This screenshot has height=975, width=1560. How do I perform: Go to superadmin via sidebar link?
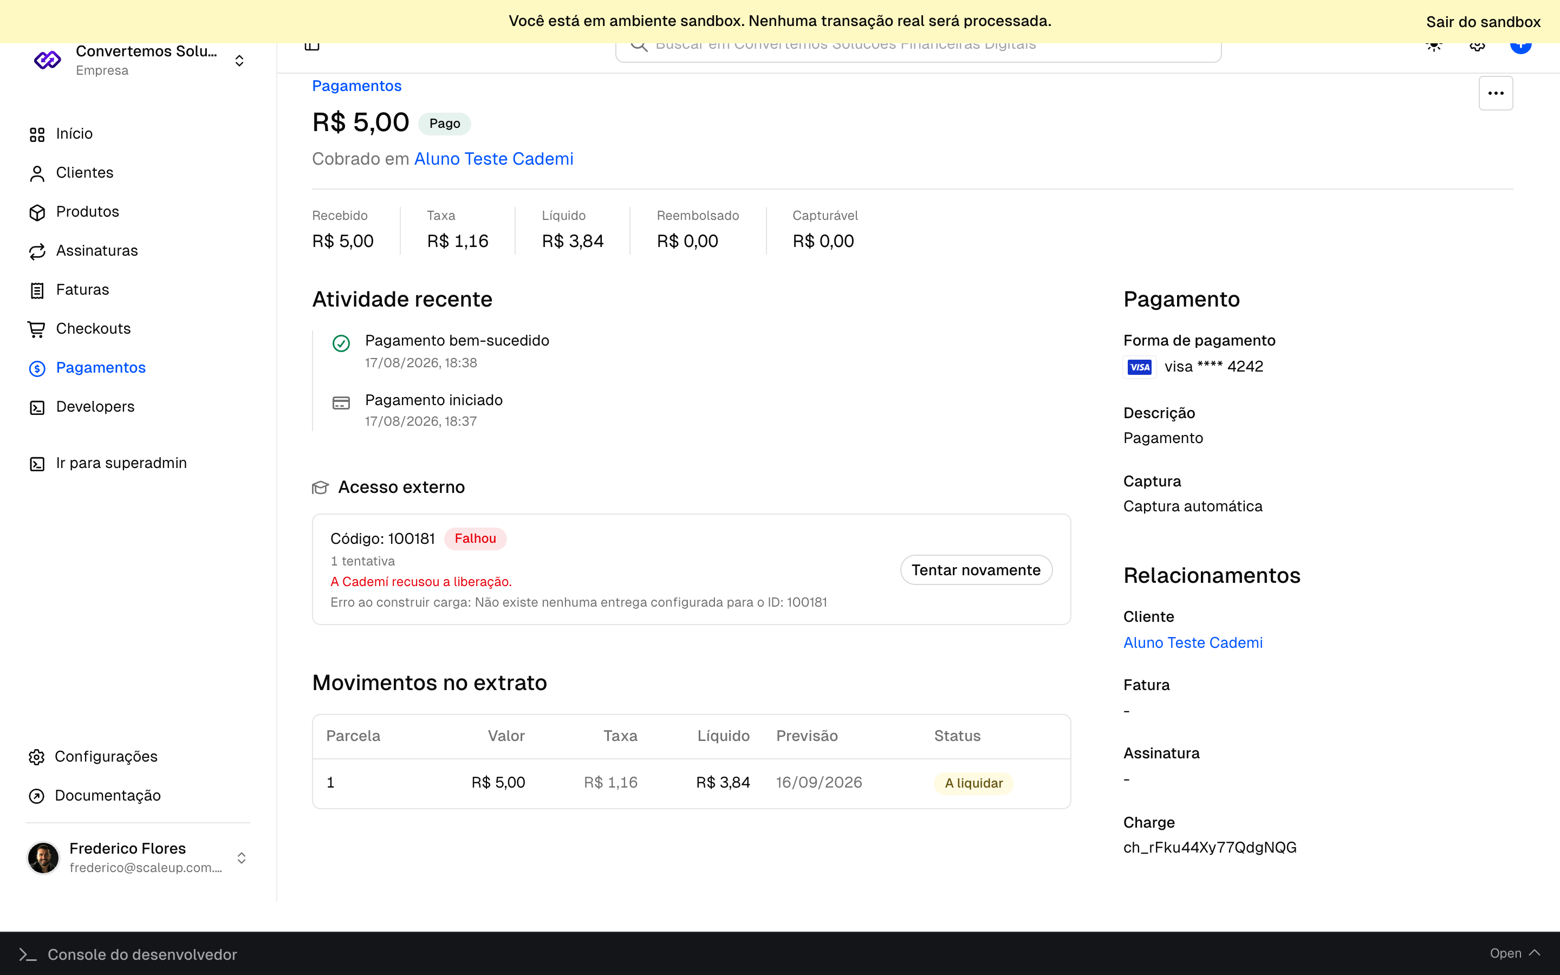[121, 463]
